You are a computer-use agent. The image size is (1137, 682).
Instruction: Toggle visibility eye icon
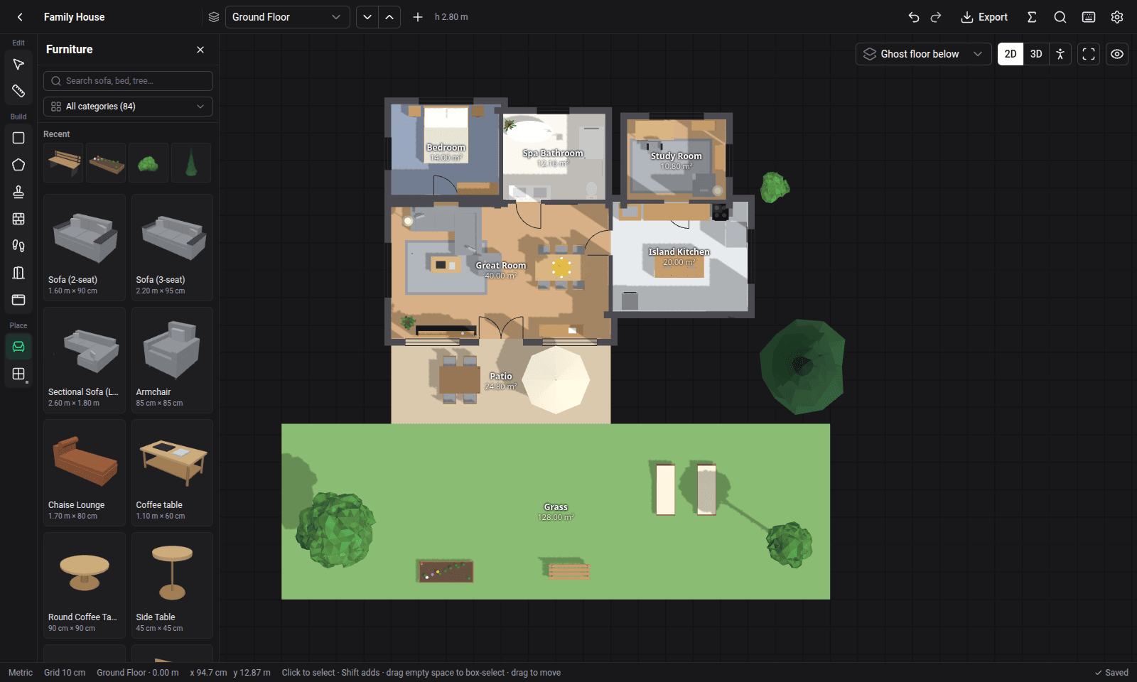point(1117,54)
